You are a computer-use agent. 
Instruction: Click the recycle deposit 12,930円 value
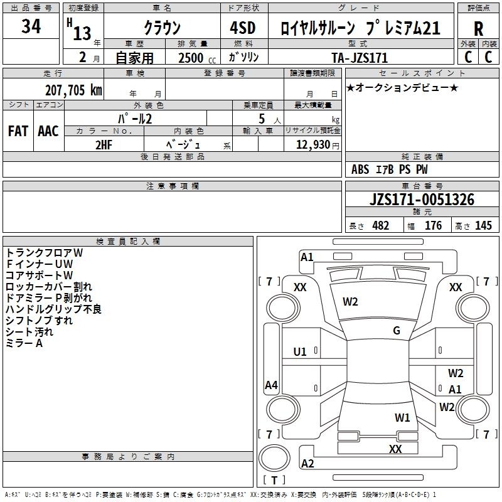(312, 144)
